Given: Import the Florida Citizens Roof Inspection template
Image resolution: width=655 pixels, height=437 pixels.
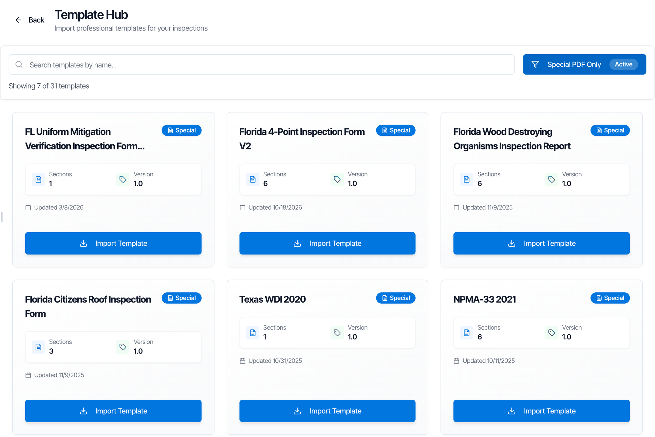Looking at the screenshot, I should click(113, 411).
